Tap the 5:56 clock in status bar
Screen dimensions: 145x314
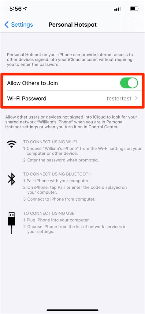coord(15,9)
